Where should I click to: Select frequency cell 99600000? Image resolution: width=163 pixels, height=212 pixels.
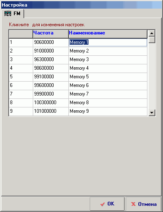[51, 86]
